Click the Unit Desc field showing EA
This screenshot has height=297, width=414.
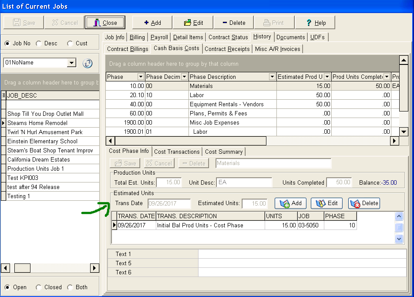(244, 182)
